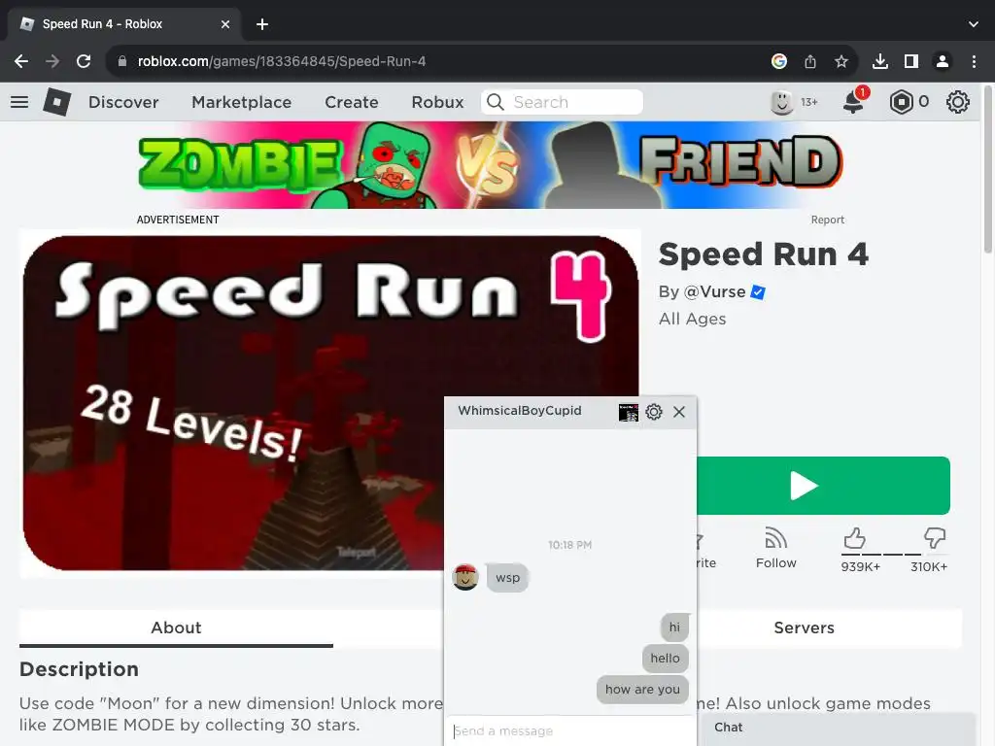Close the WhimsicalBoyCupid chat window

point(679,412)
